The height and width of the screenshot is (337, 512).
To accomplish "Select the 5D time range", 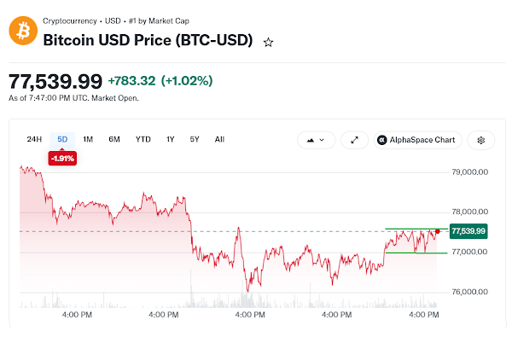I will [x=62, y=139].
